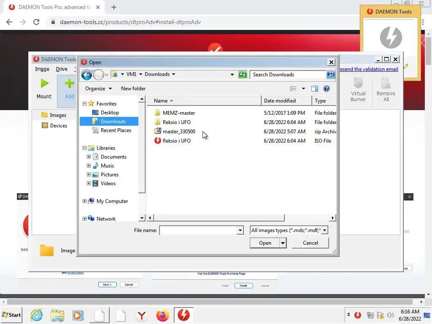Open the Image menu in DAEMON Tools
Screen dimensions: 432x324
click(x=42, y=69)
